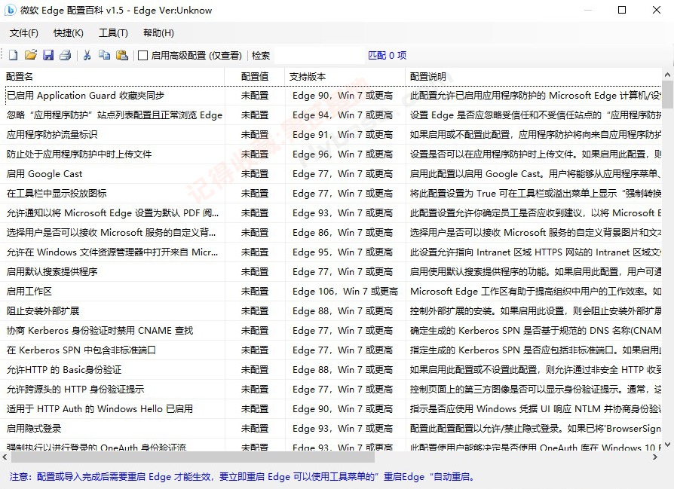Open the 文件(F) menu
Viewport: 674px width, 489px height.
point(24,33)
